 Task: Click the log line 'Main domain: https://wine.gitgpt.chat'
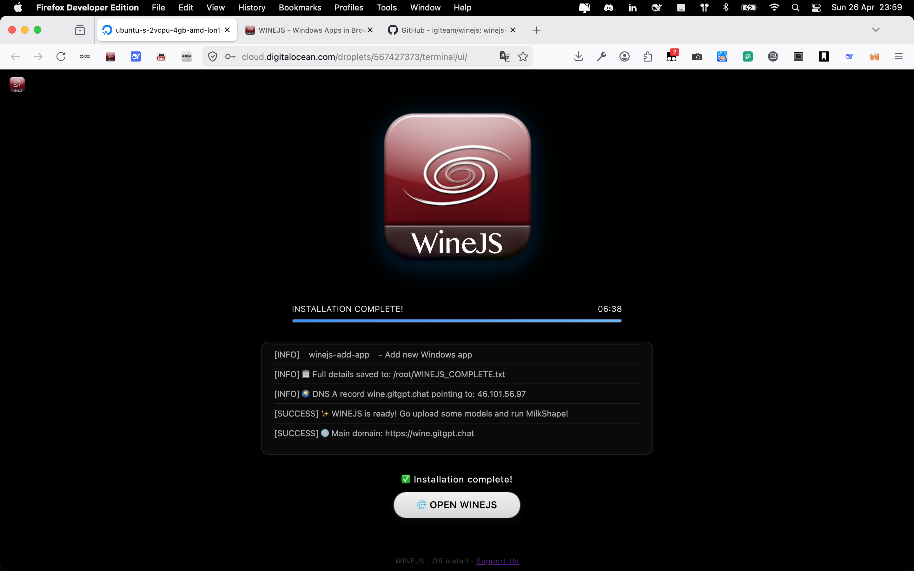coord(457,433)
